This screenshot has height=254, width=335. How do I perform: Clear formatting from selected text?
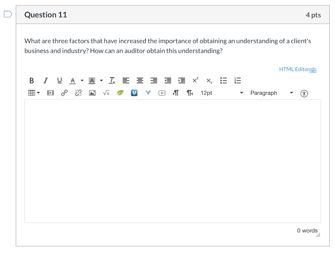click(x=112, y=80)
